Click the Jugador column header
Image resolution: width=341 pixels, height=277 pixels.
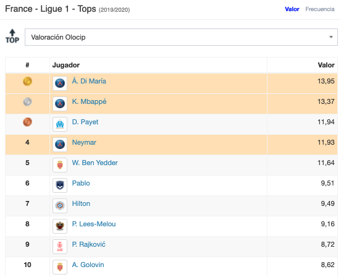66,65
